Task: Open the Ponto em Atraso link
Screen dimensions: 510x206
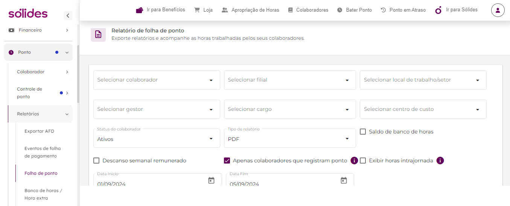Action: point(403,10)
